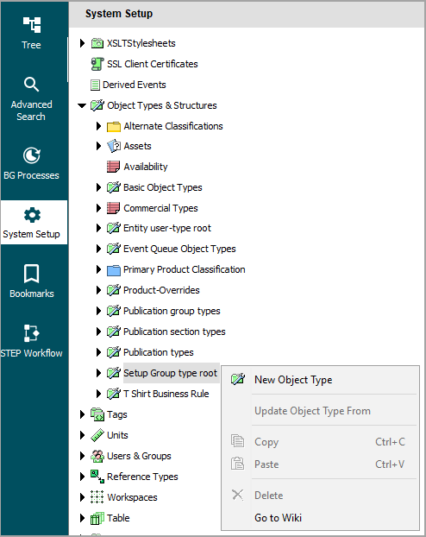Open the Bookmarks sidebar panel
Viewport: 426px width, 537px height.
tap(32, 281)
